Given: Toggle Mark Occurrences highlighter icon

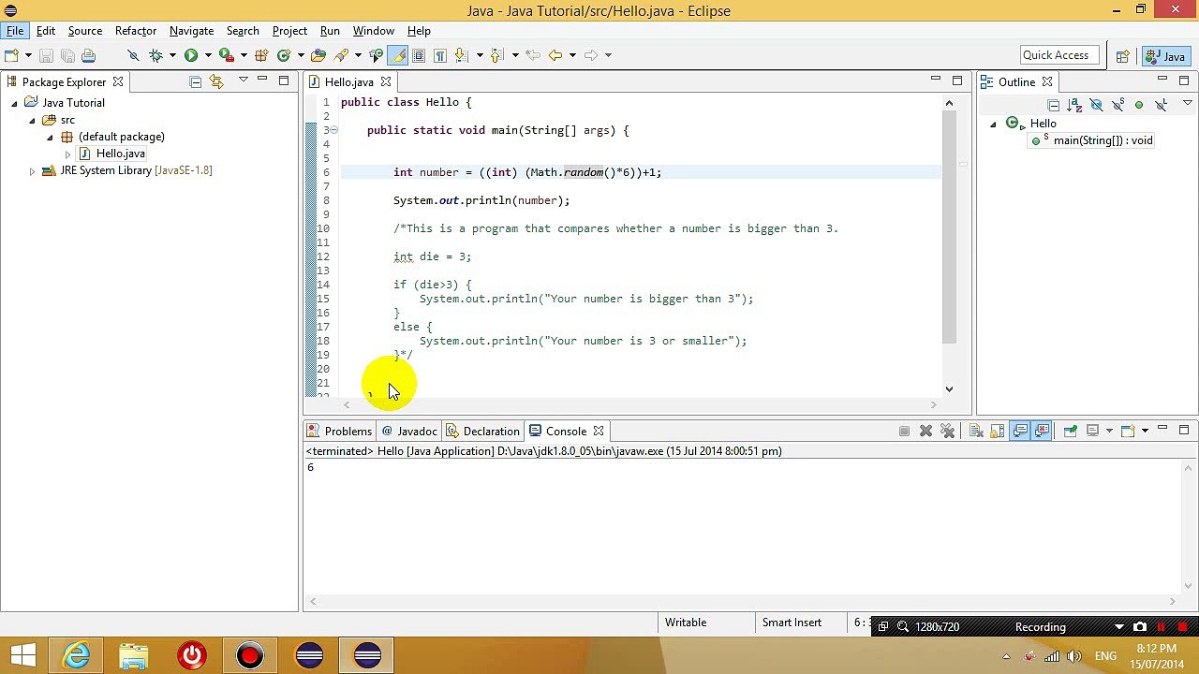Looking at the screenshot, I should (398, 55).
